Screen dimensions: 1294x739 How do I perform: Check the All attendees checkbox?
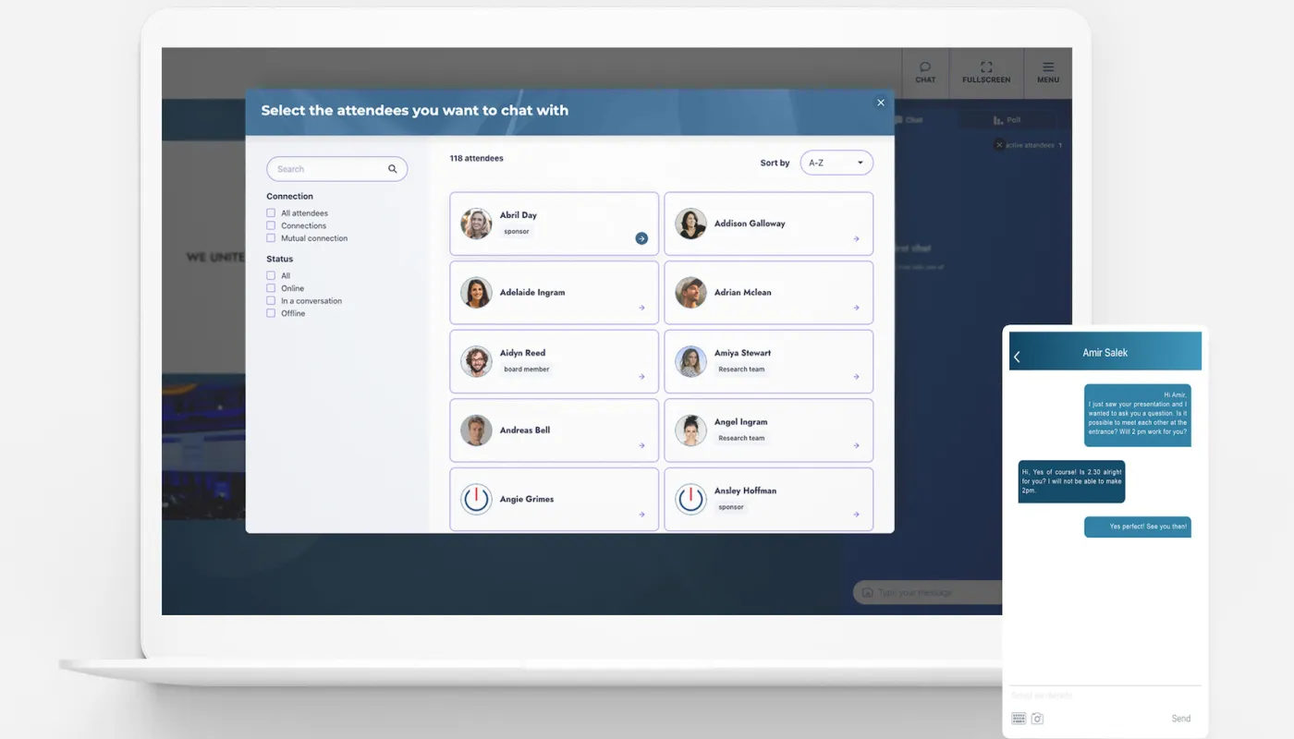(271, 213)
